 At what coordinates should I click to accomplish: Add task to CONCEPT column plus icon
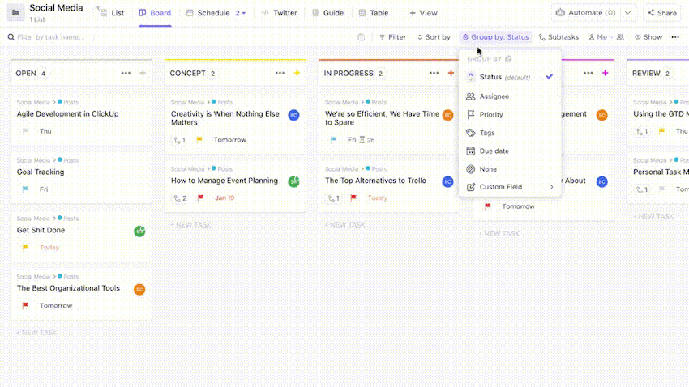click(297, 74)
